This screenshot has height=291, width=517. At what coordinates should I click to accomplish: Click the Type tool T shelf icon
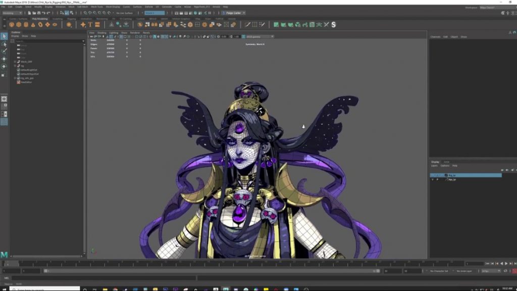[90, 25]
